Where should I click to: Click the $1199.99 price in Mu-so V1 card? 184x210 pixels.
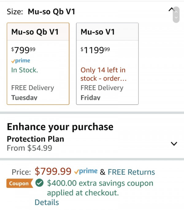point(95,50)
